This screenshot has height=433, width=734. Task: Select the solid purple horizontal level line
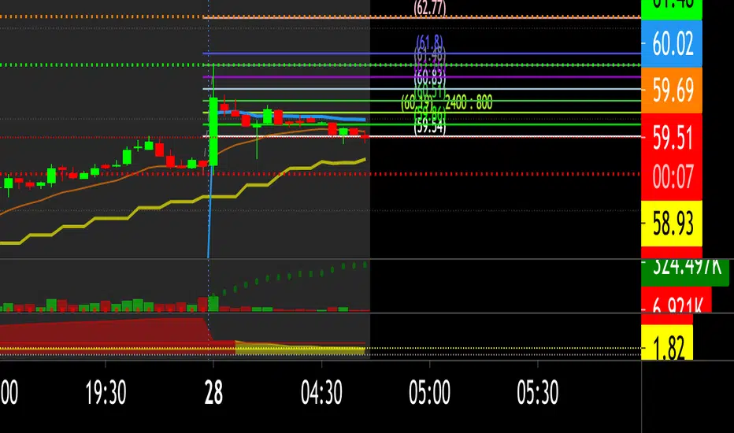click(421, 77)
